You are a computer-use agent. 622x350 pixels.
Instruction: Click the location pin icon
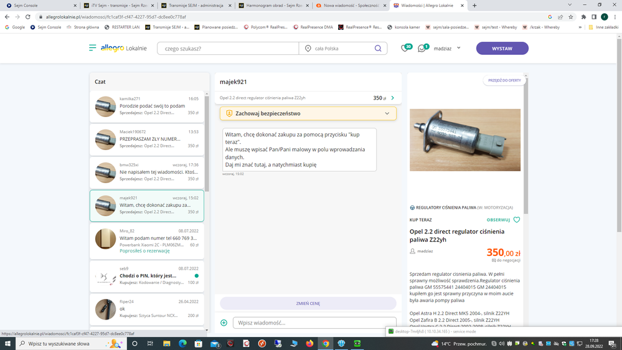[308, 49]
